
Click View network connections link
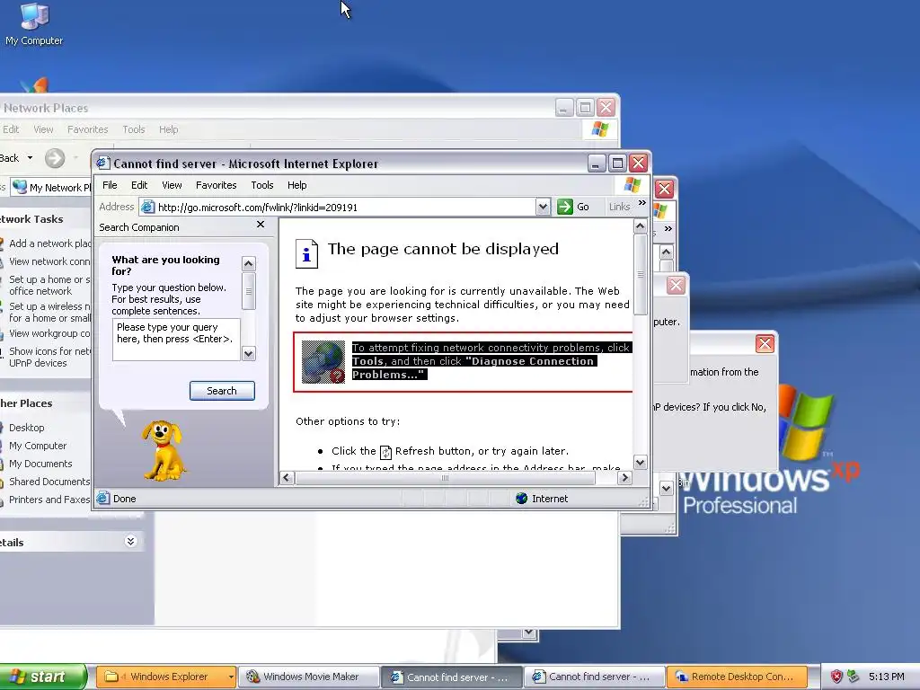tap(49, 261)
